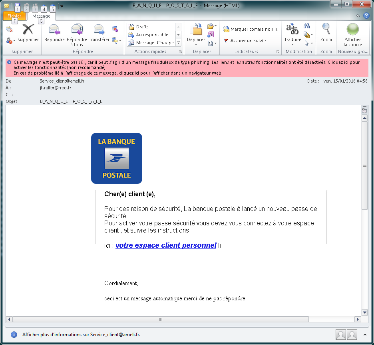Open the Fichier tab
Screen dimensions: 374x345
coord(14,16)
